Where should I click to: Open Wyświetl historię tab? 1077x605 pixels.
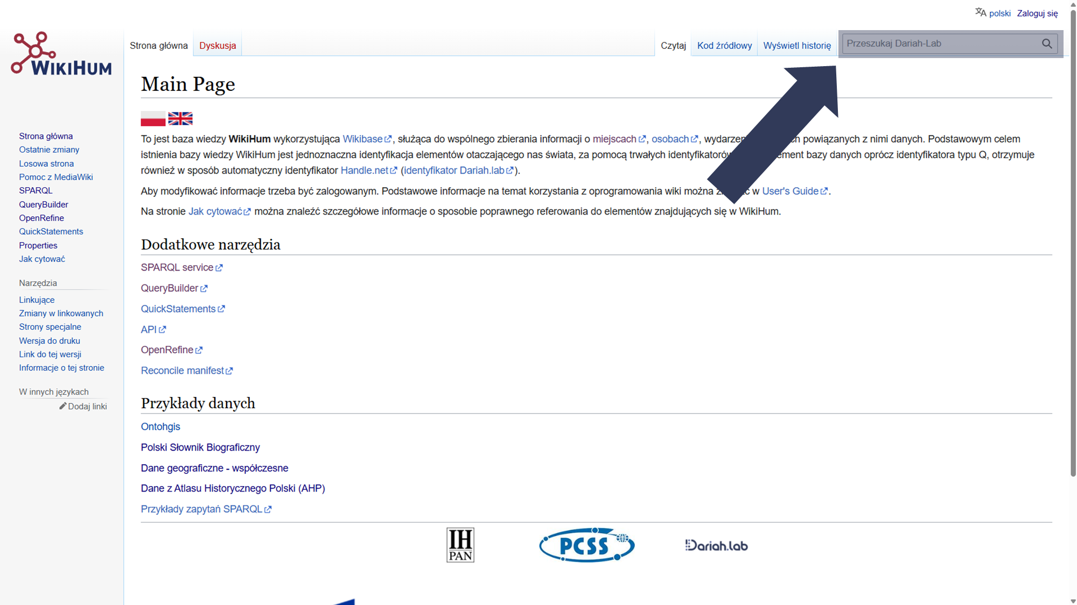coord(796,46)
